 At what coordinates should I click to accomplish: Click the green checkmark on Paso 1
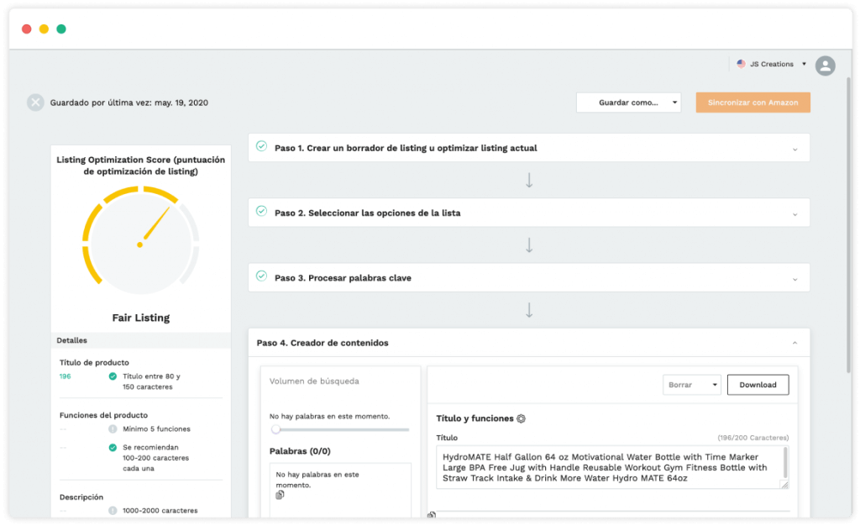click(262, 146)
